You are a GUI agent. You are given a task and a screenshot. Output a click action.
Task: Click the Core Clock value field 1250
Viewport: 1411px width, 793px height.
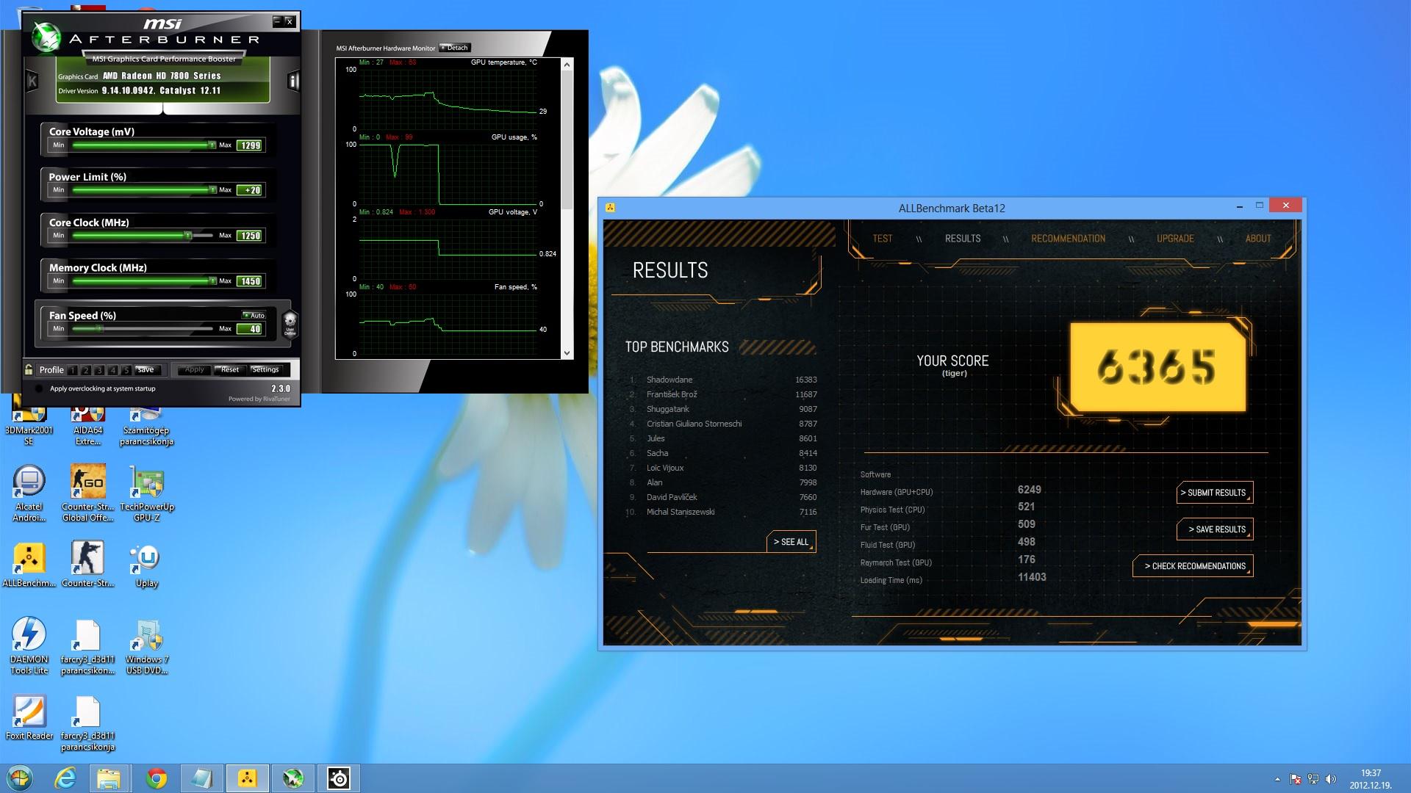coord(250,236)
